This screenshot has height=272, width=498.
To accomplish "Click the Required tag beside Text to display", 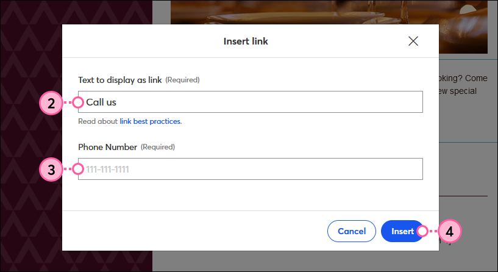I will [x=182, y=80].
